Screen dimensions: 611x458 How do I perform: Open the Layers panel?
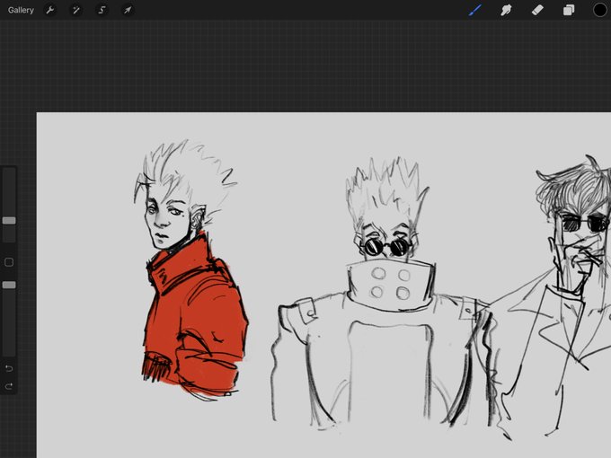tap(569, 10)
